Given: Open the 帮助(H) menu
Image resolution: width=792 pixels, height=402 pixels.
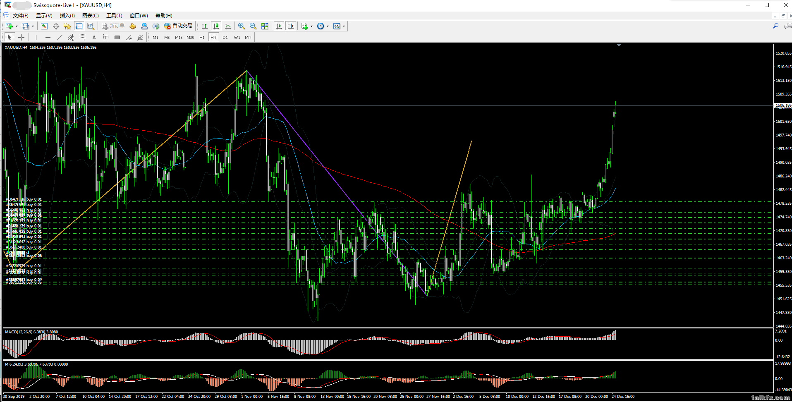Looking at the screenshot, I should pyautogui.click(x=164, y=16).
